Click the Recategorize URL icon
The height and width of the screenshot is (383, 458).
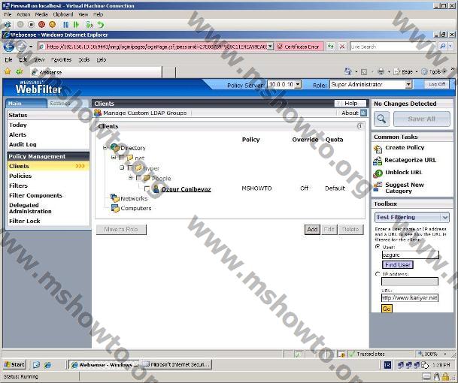tap(378, 161)
